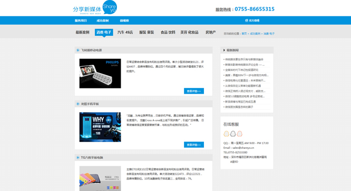Open the 飞利浦移动电源 case title
This screenshot has width=351, height=191.
91,51
